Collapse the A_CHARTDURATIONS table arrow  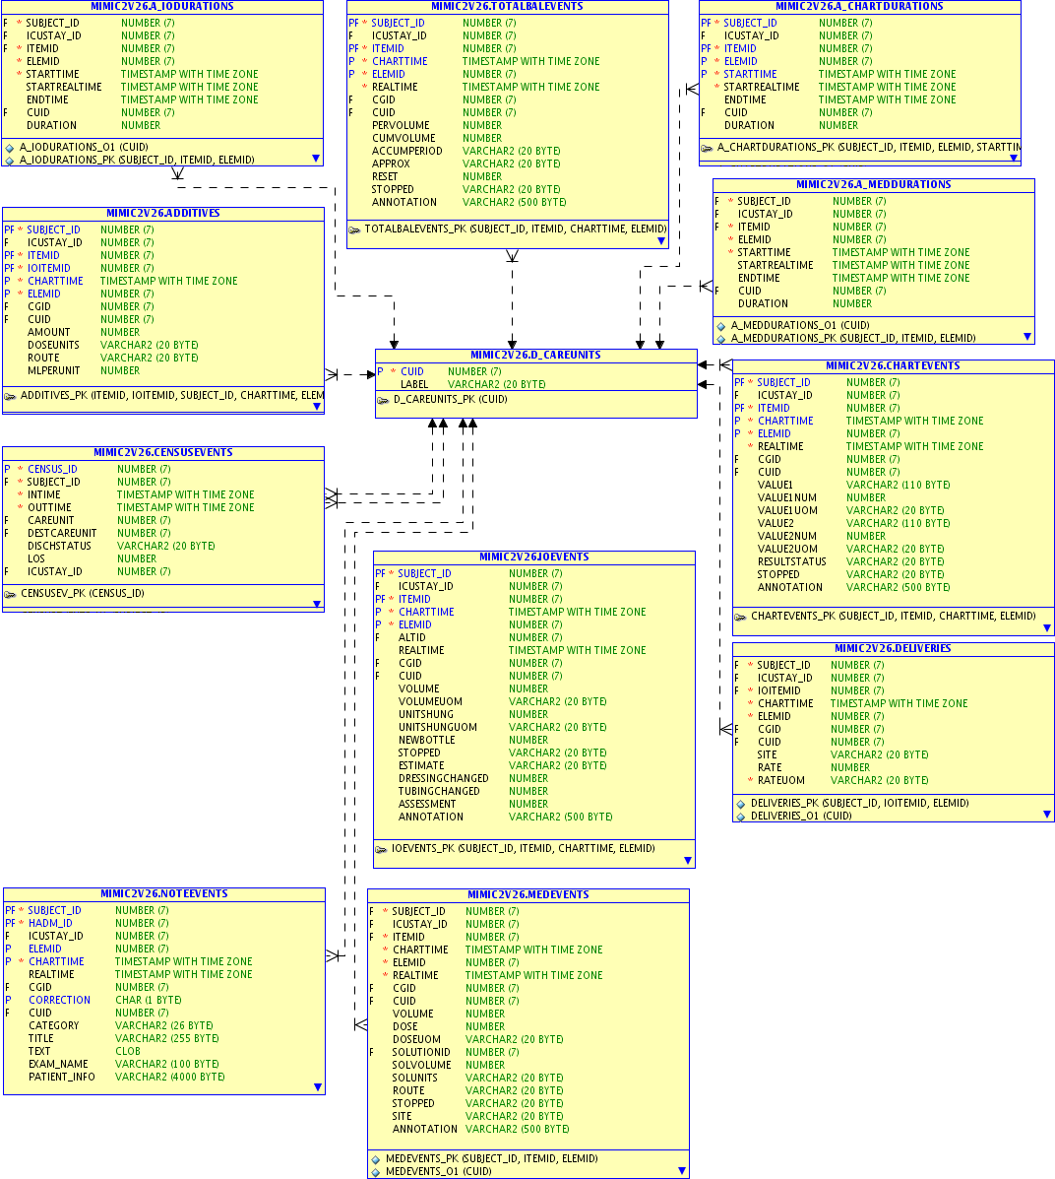coord(1014,159)
